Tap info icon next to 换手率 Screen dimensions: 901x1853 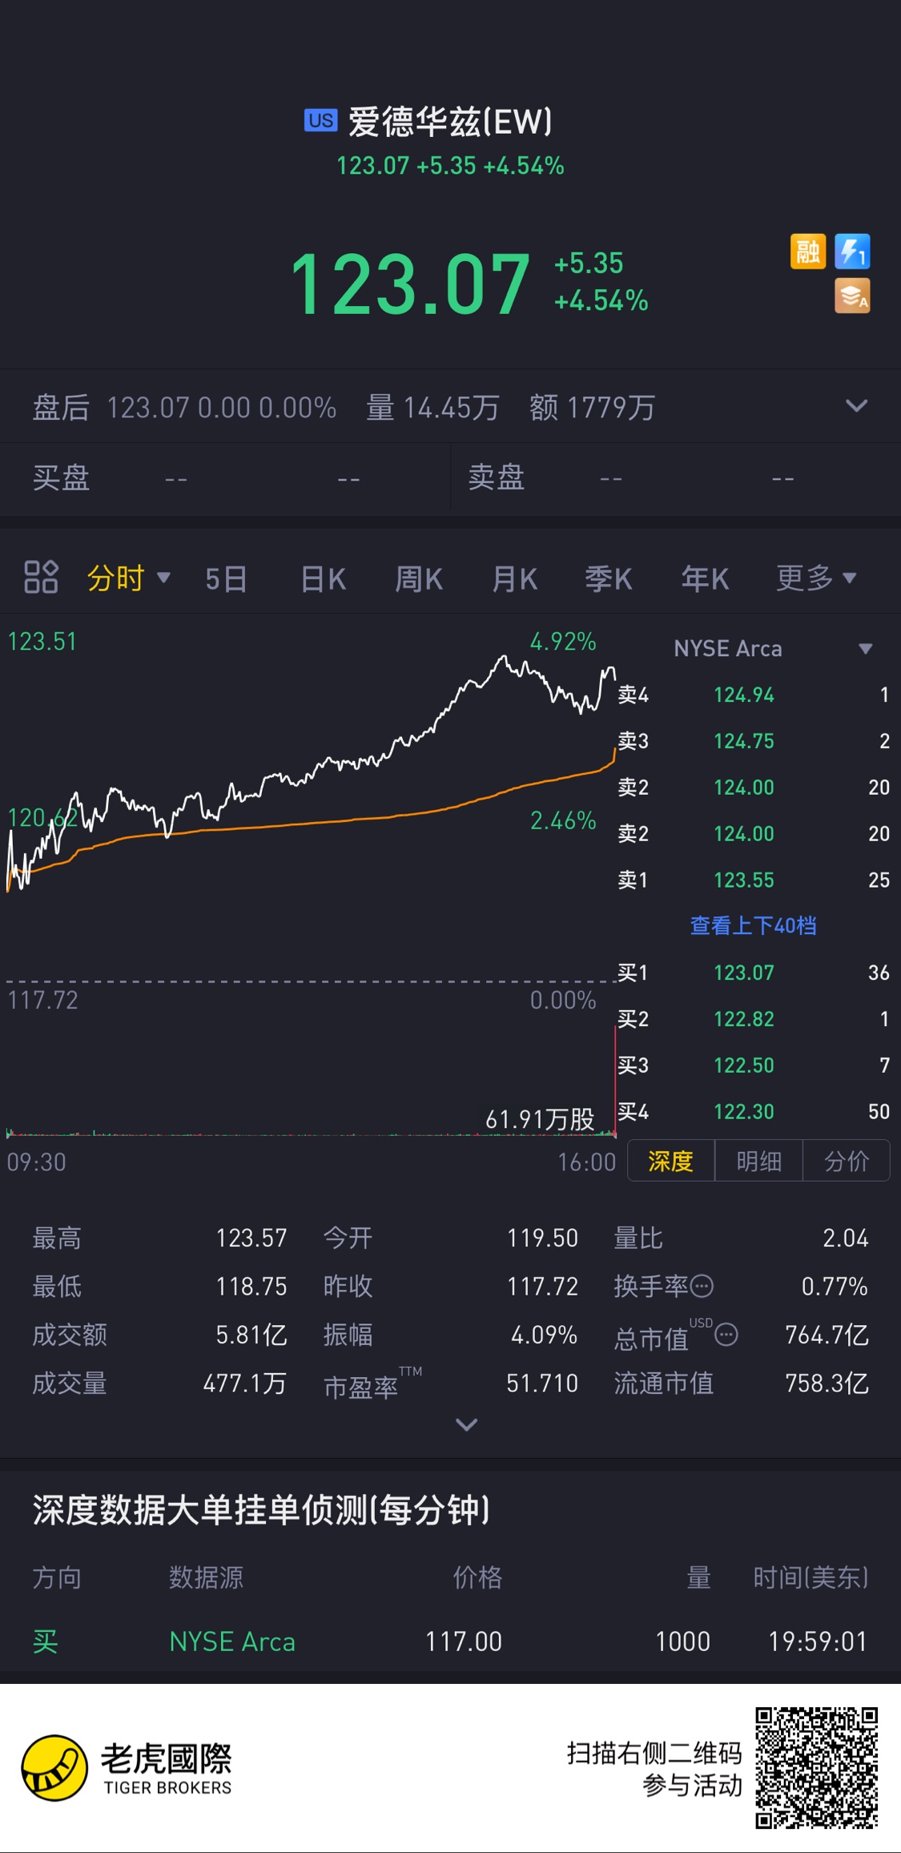pyautogui.click(x=702, y=1287)
